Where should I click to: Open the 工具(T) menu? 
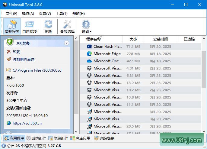(x=62, y=14)
